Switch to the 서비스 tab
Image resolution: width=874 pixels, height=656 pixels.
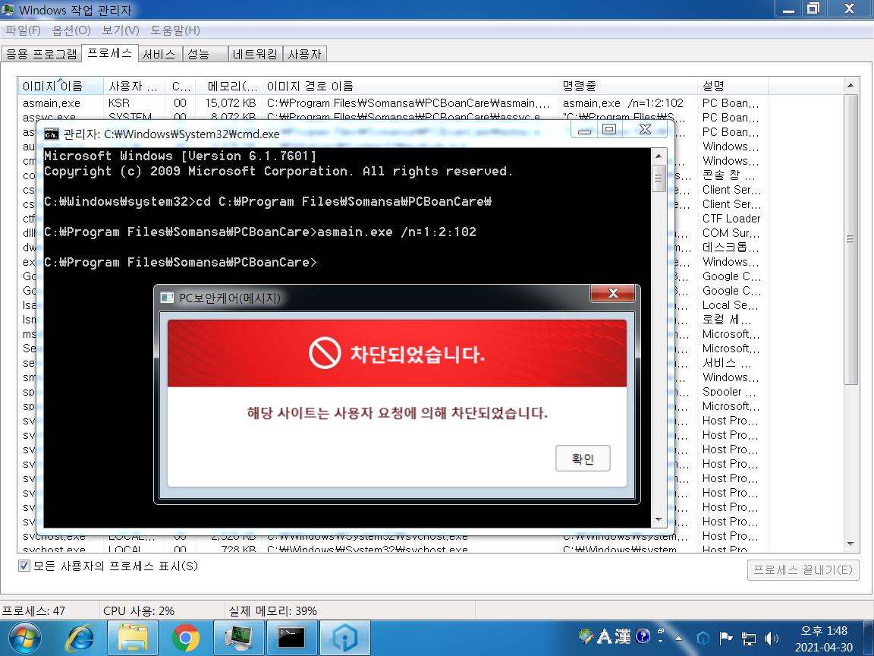click(x=159, y=54)
